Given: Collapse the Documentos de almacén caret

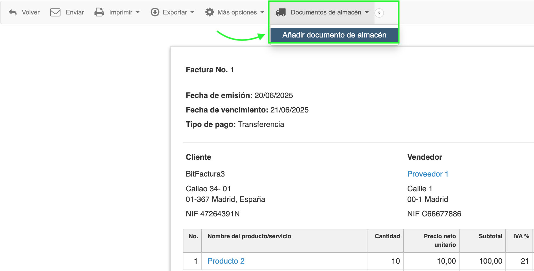Looking at the screenshot, I should (367, 12).
